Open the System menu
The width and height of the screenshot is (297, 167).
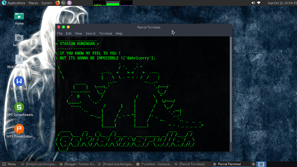(x=47, y=3)
